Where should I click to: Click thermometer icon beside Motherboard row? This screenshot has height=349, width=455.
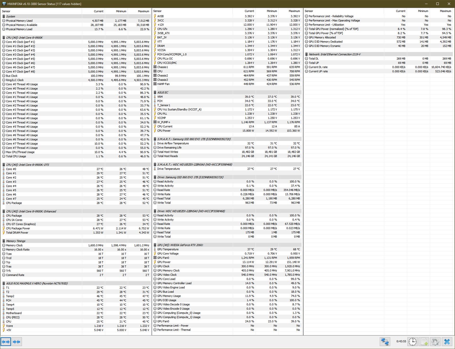pyautogui.click(x=4, y=313)
